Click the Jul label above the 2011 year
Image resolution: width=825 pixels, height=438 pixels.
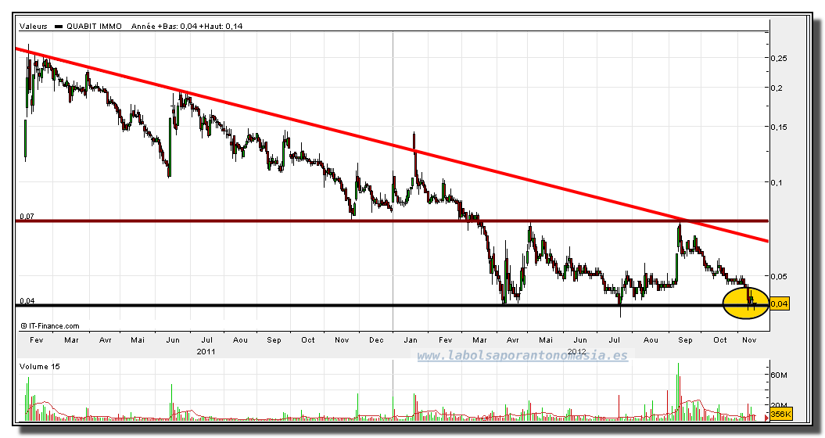pos(207,340)
